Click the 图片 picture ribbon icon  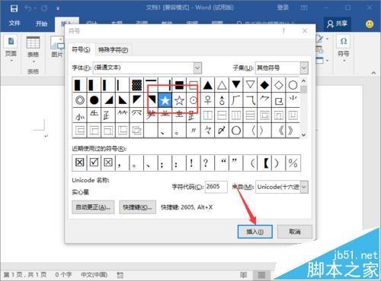pos(57,47)
